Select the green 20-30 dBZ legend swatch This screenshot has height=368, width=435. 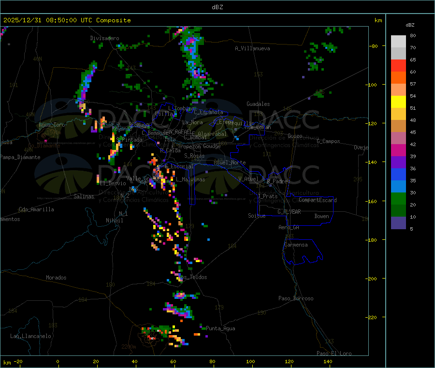point(398,198)
